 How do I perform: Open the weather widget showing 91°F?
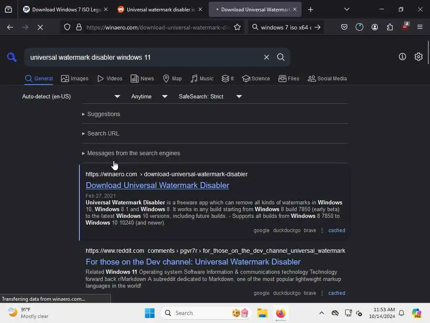point(28,313)
